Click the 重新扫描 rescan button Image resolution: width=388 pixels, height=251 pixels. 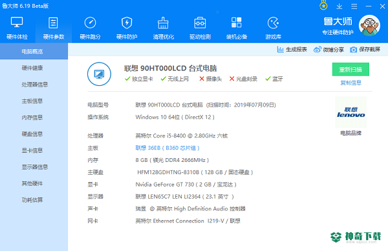[350, 70]
